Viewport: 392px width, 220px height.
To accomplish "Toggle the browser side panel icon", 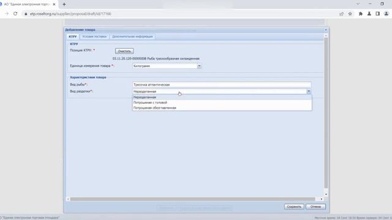I will (377, 13).
